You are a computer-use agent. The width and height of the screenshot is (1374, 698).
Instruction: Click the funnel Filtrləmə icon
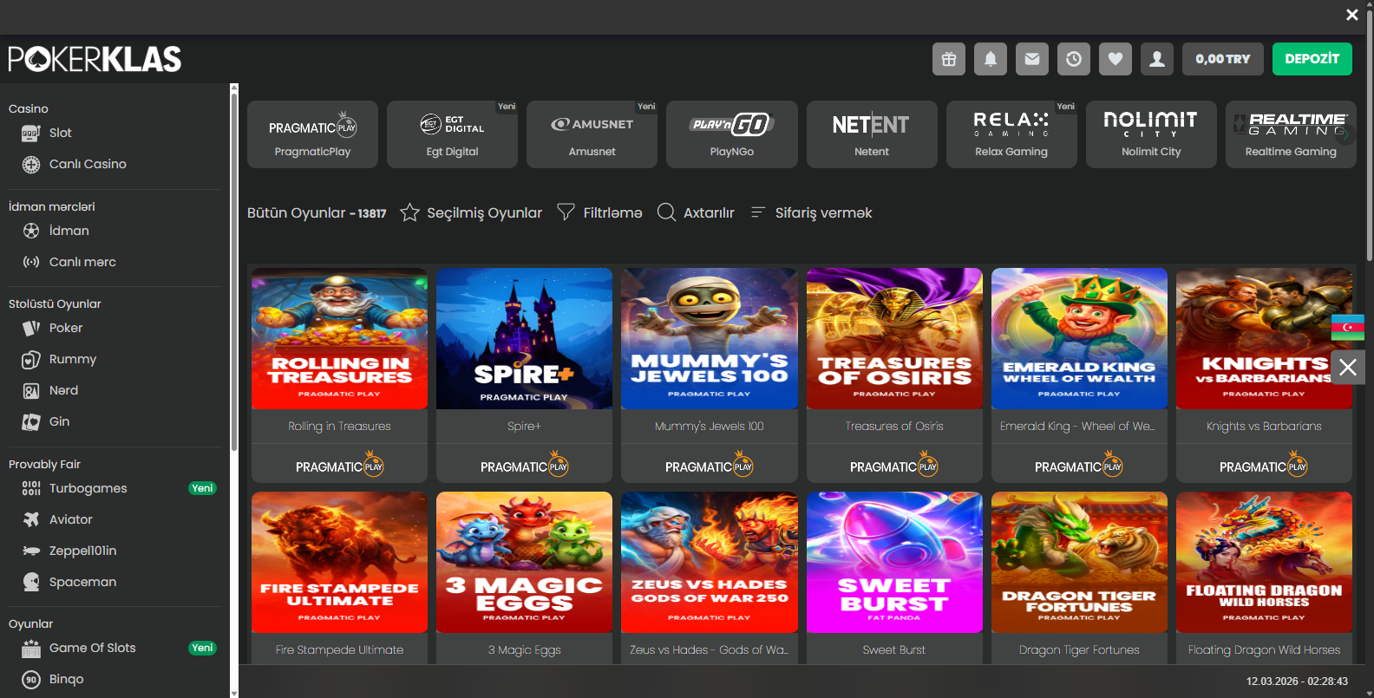click(x=566, y=212)
